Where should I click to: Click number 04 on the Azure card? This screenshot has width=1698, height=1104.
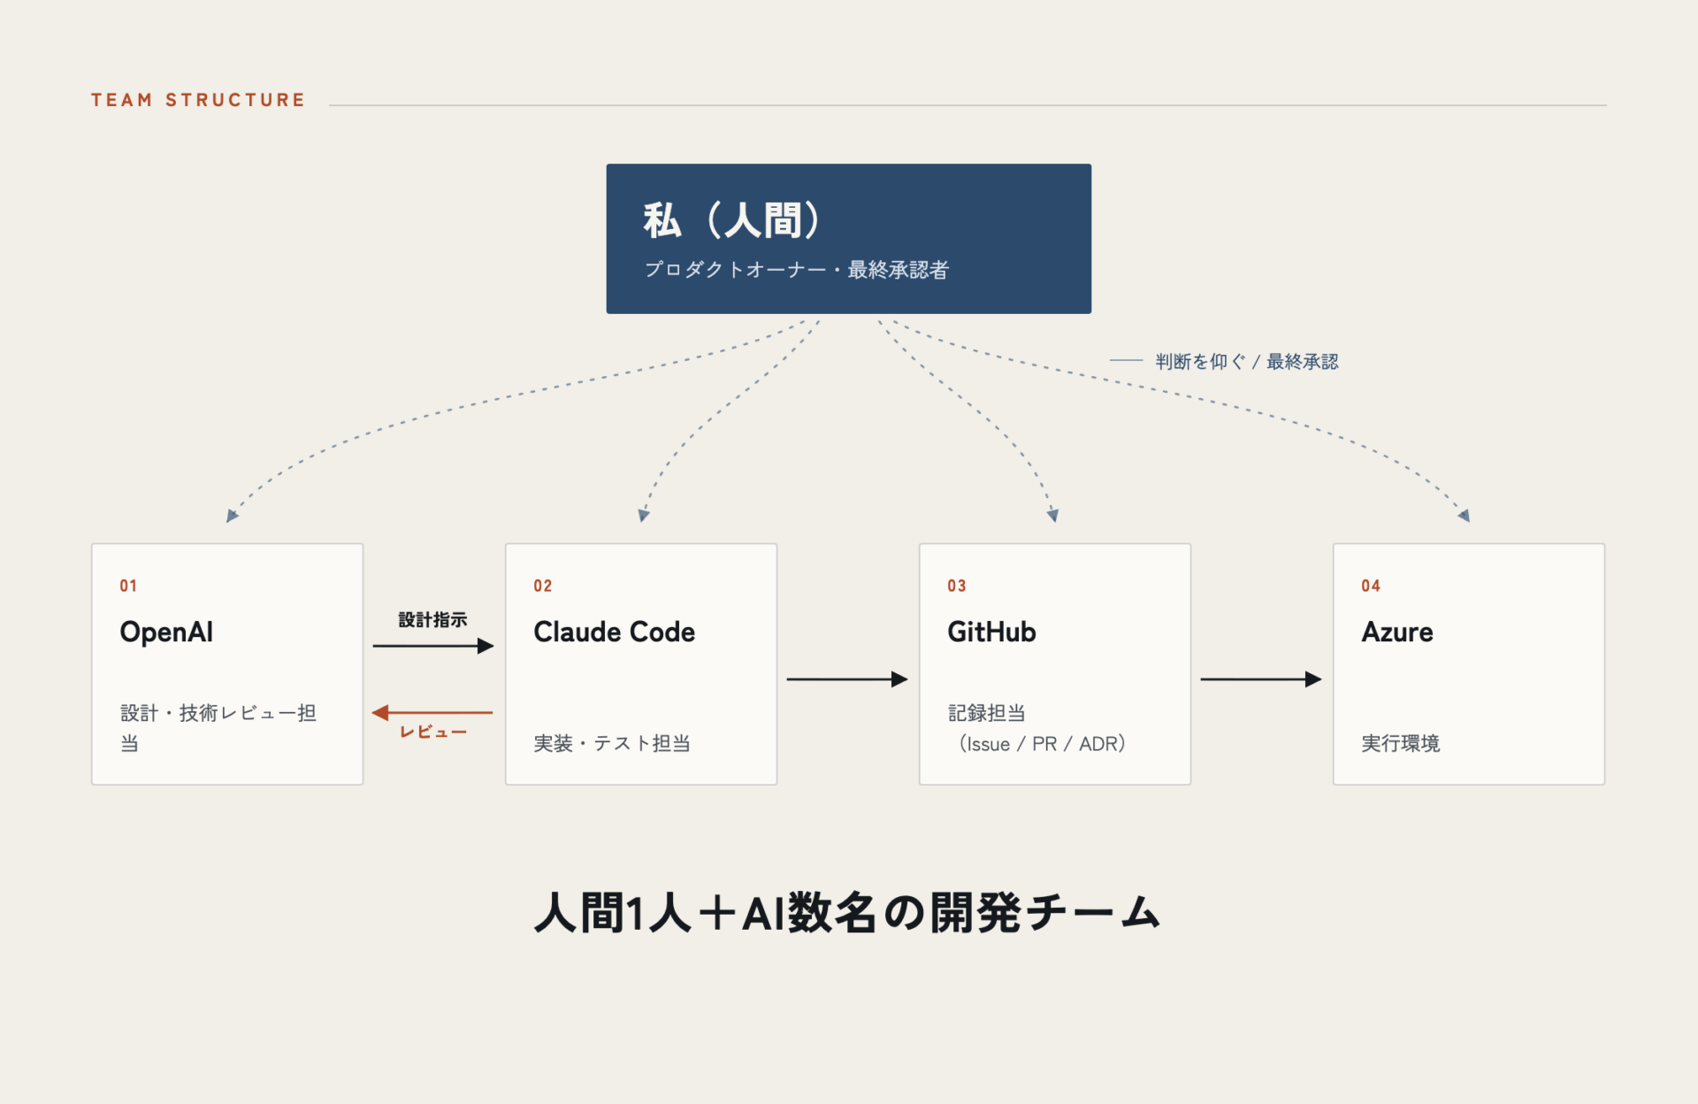pyautogui.click(x=1370, y=586)
